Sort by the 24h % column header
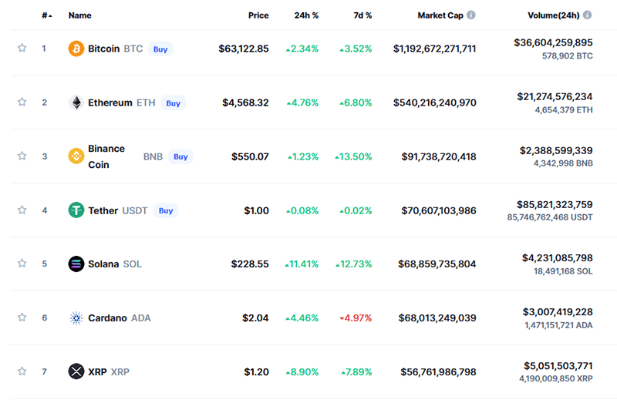The height and width of the screenshot is (403, 617). pyautogui.click(x=306, y=15)
